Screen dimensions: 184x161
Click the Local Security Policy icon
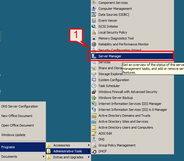pyautogui.click(x=94, y=32)
